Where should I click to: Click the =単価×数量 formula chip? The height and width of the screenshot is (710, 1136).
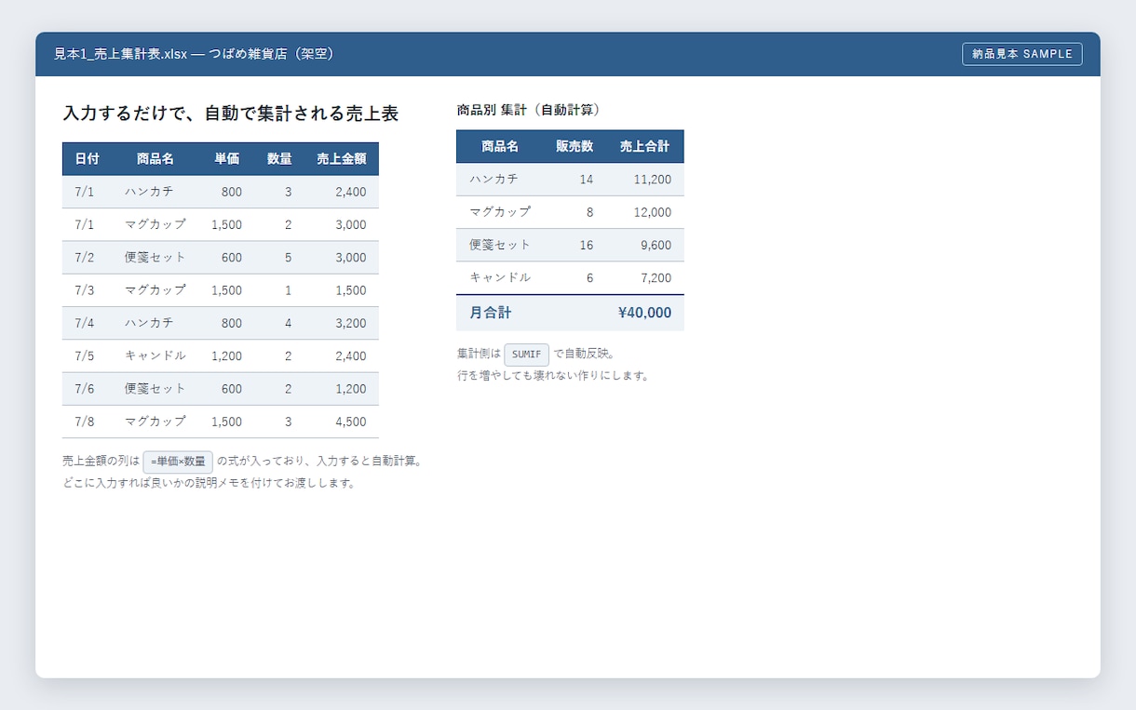(178, 462)
